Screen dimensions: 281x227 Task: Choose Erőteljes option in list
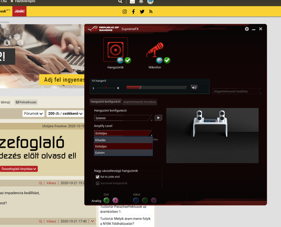coord(124,146)
